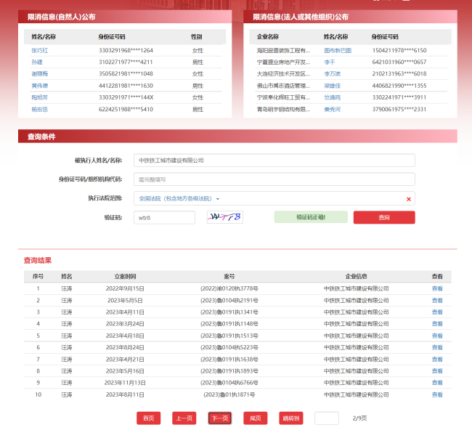The image size is (472, 438).
Task: Open person link with ID 3505821981****1048
Action: coord(40,74)
